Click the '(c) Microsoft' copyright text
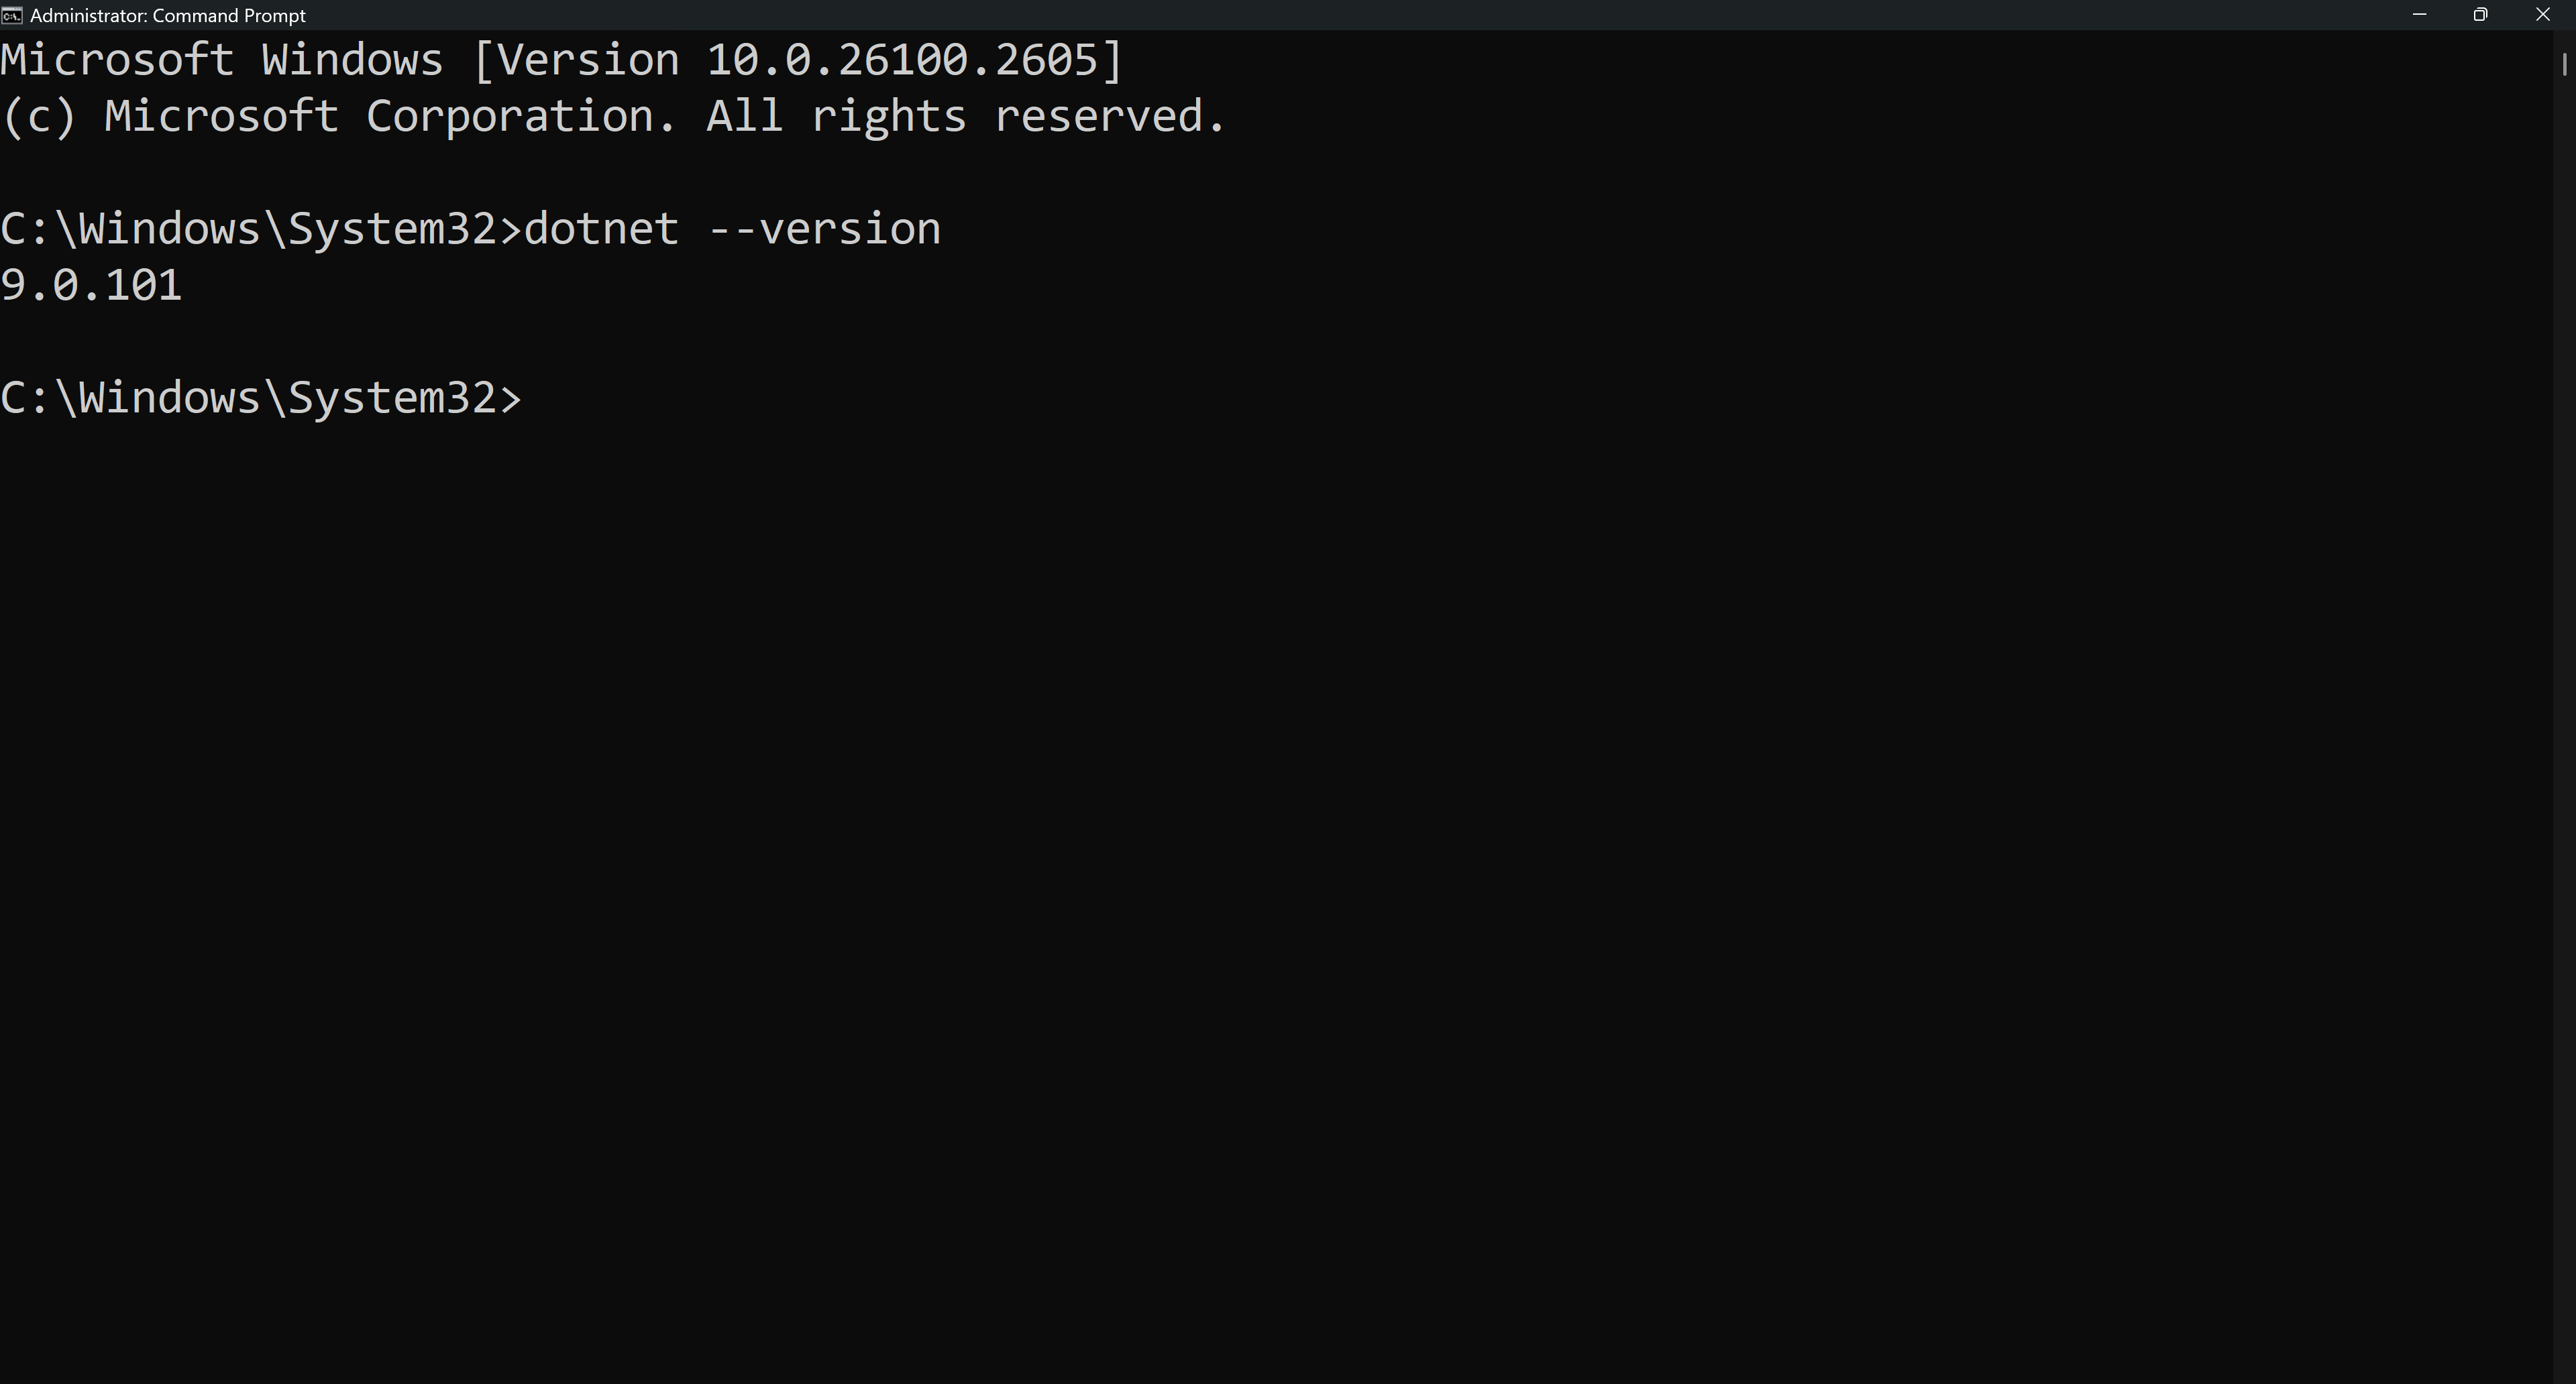Viewport: 2576px width, 1384px height. click(x=170, y=117)
